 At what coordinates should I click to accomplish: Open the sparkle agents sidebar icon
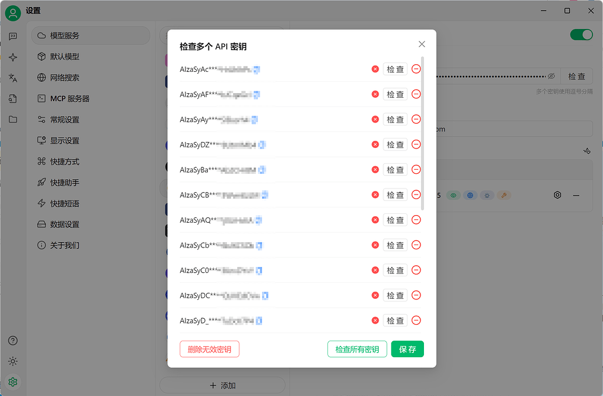point(13,57)
